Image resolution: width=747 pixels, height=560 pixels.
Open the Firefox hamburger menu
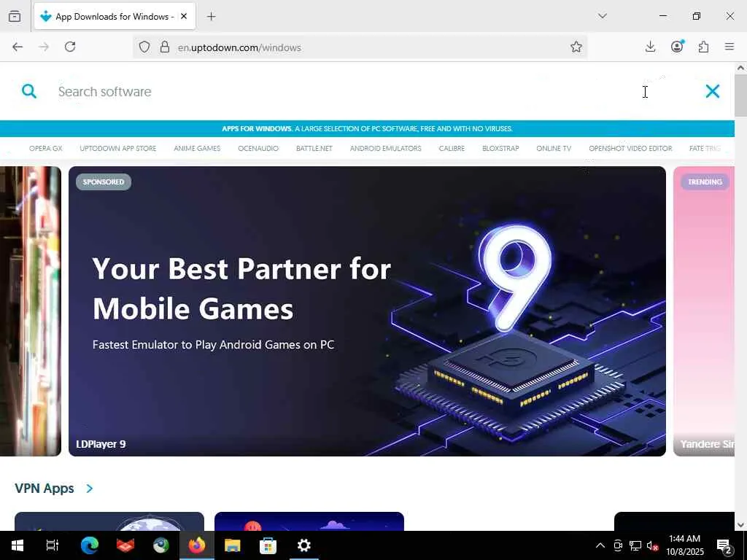[x=729, y=47]
